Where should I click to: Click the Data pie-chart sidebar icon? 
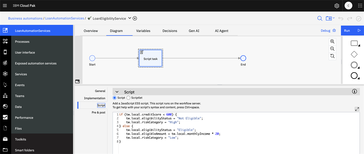click(x=5, y=107)
